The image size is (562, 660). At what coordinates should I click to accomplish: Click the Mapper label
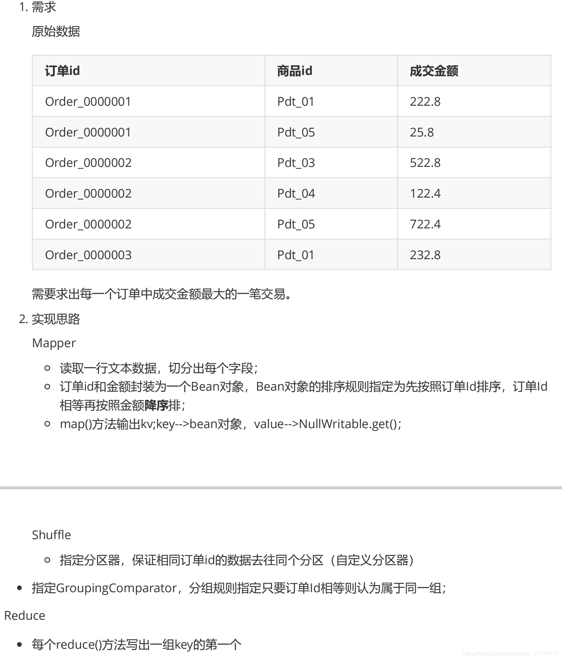(x=54, y=343)
